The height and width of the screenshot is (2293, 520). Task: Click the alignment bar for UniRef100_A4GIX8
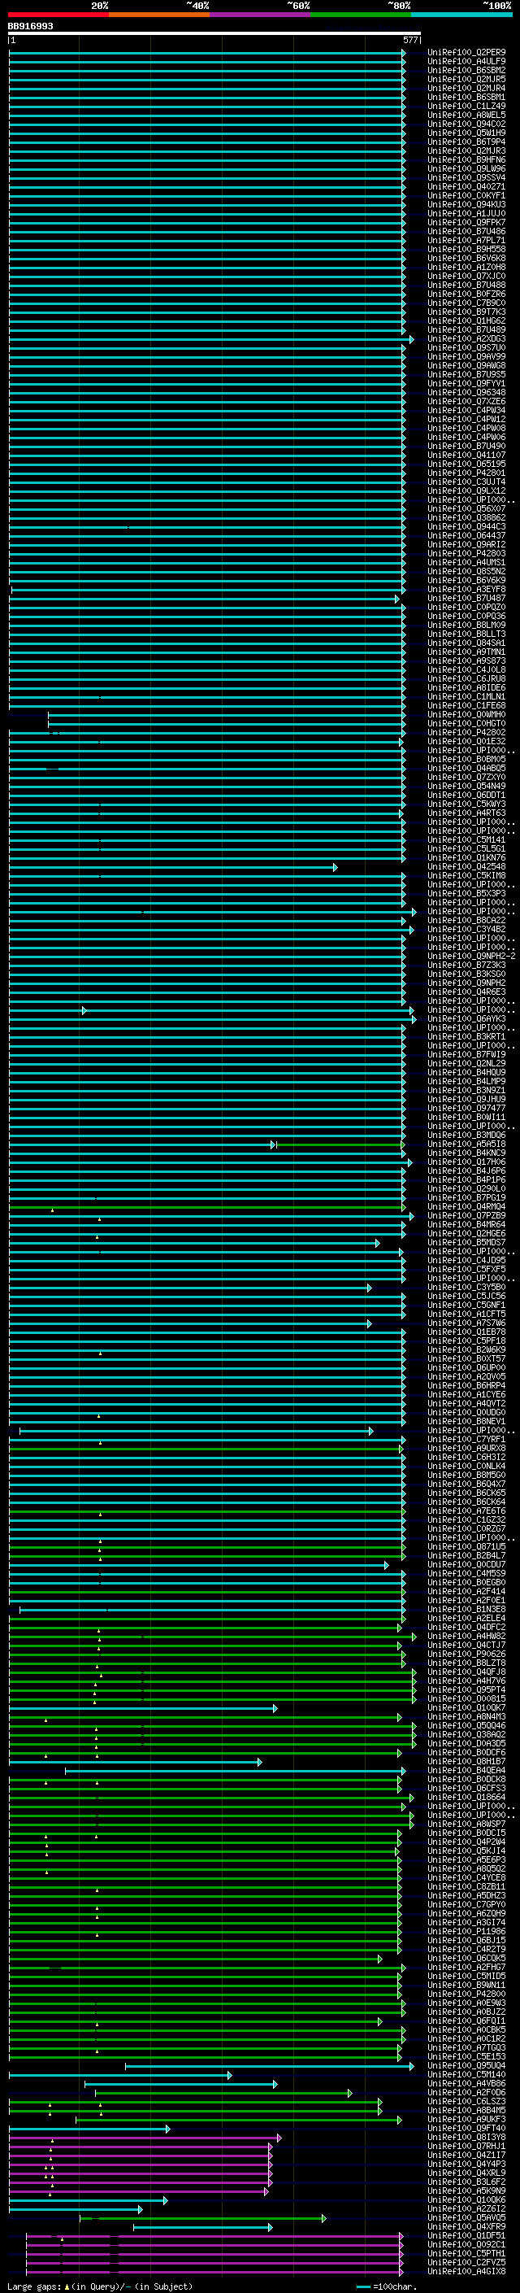[x=214, y=2271]
